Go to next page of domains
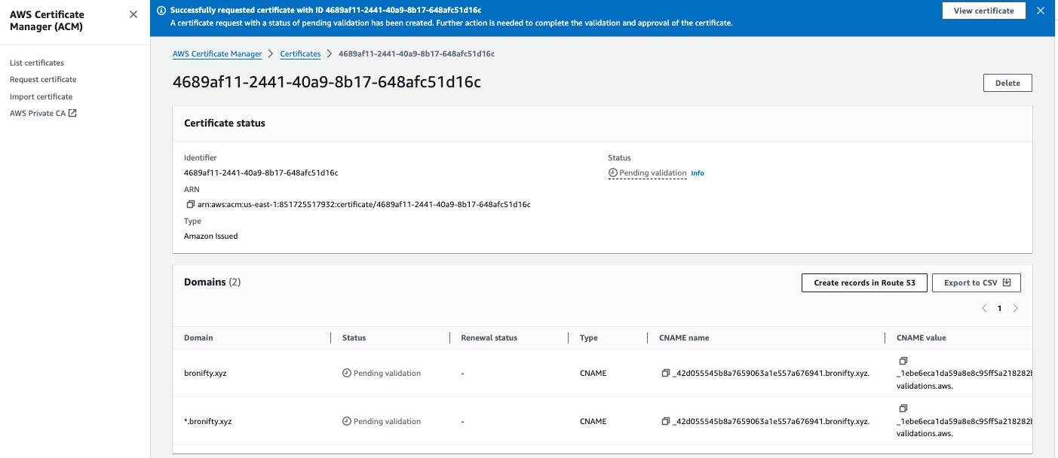This screenshot has width=1058, height=458. (x=1016, y=308)
